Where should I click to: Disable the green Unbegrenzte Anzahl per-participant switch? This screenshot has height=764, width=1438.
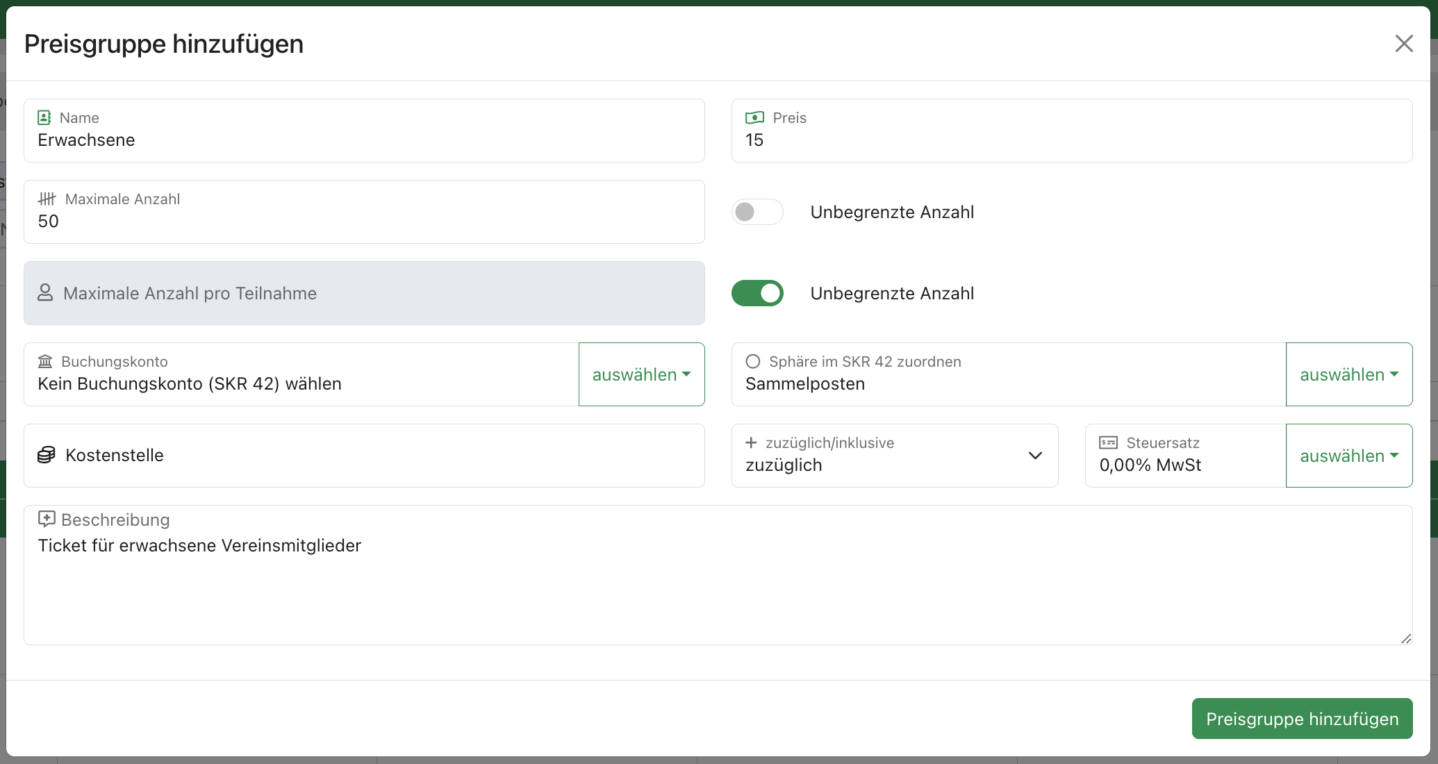click(x=757, y=293)
